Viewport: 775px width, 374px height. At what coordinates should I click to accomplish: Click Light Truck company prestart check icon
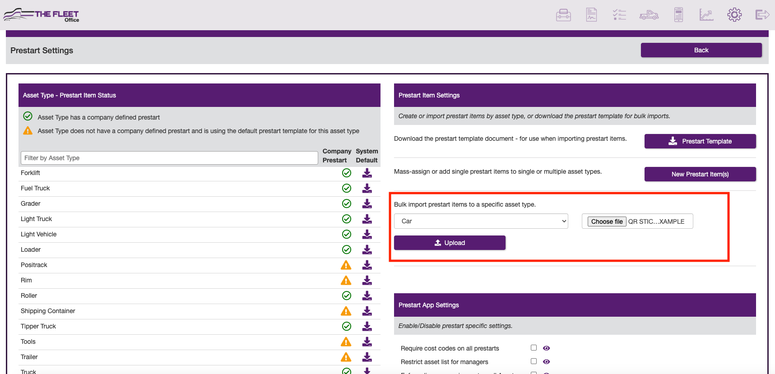[x=347, y=219]
